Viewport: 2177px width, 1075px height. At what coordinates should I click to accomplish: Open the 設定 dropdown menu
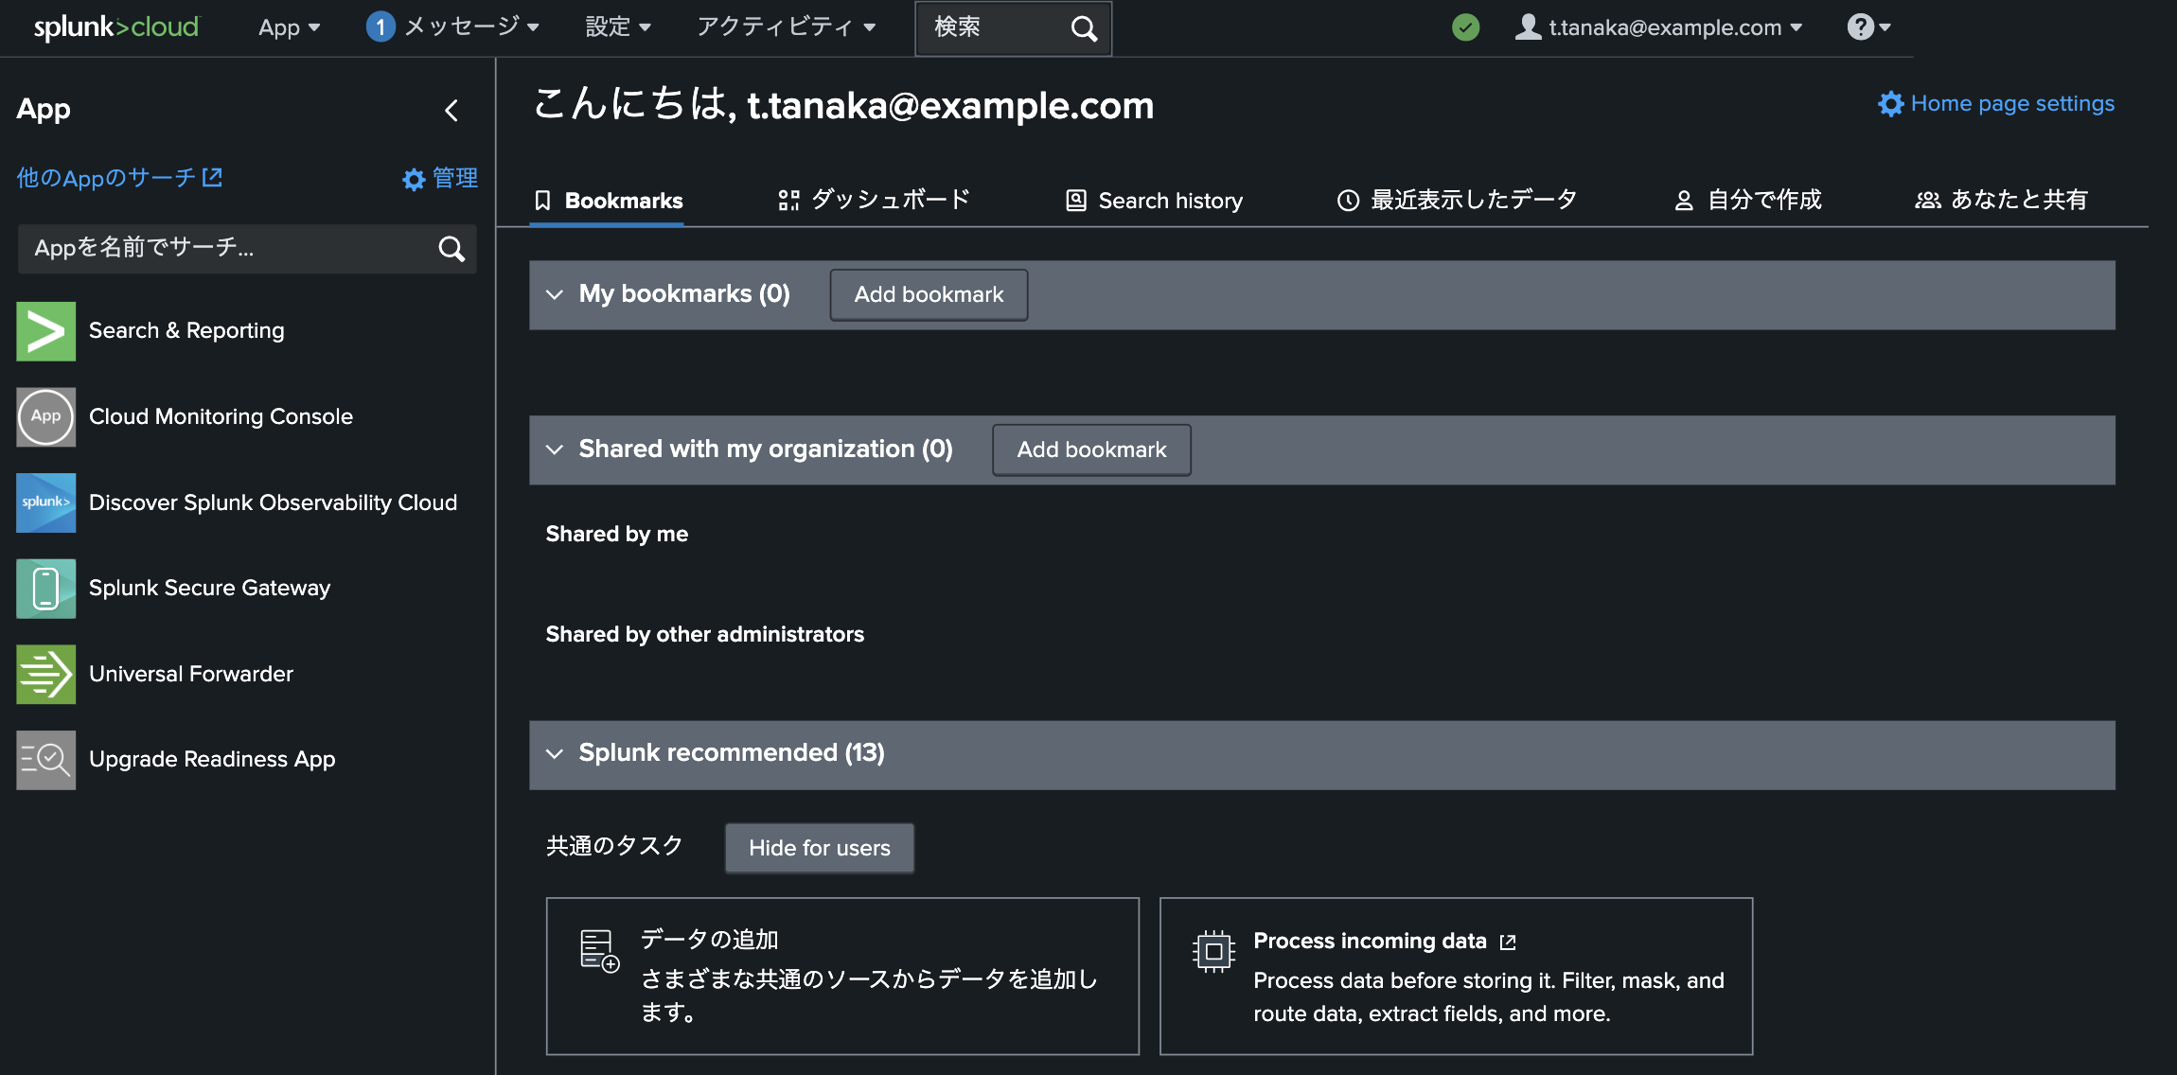point(618,27)
